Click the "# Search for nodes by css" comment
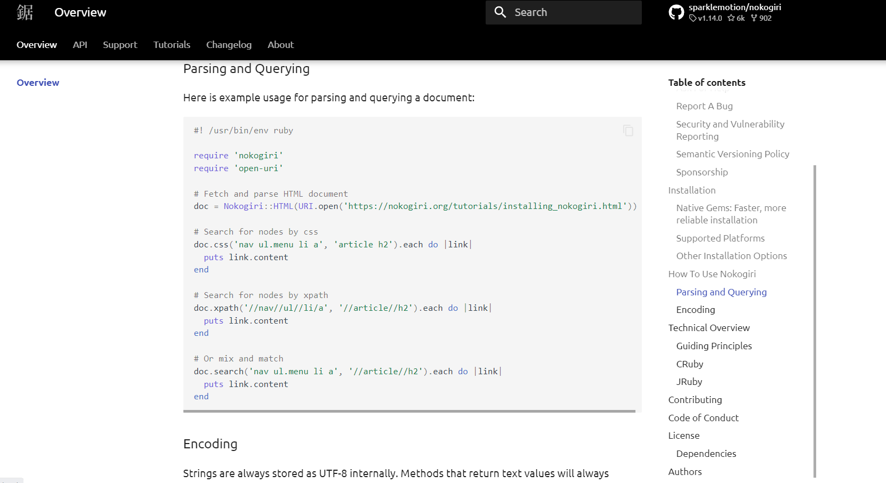The height and width of the screenshot is (483, 886). pyautogui.click(x=256, y=232)
